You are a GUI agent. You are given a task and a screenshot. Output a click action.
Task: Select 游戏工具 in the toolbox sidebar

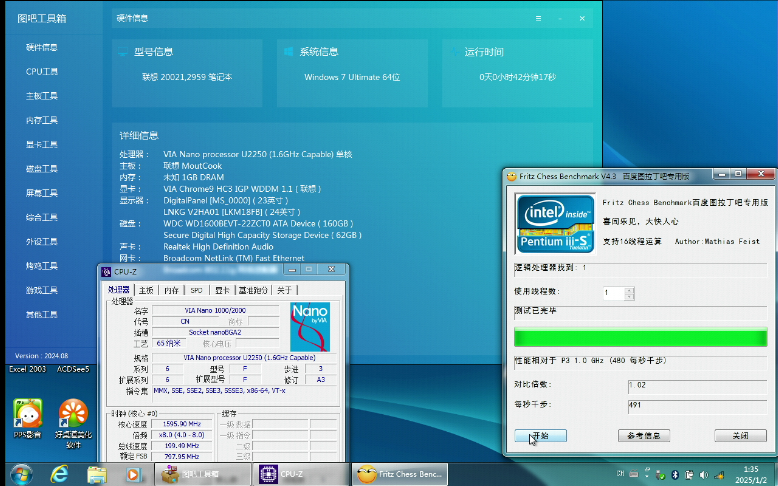coord(42,290)
